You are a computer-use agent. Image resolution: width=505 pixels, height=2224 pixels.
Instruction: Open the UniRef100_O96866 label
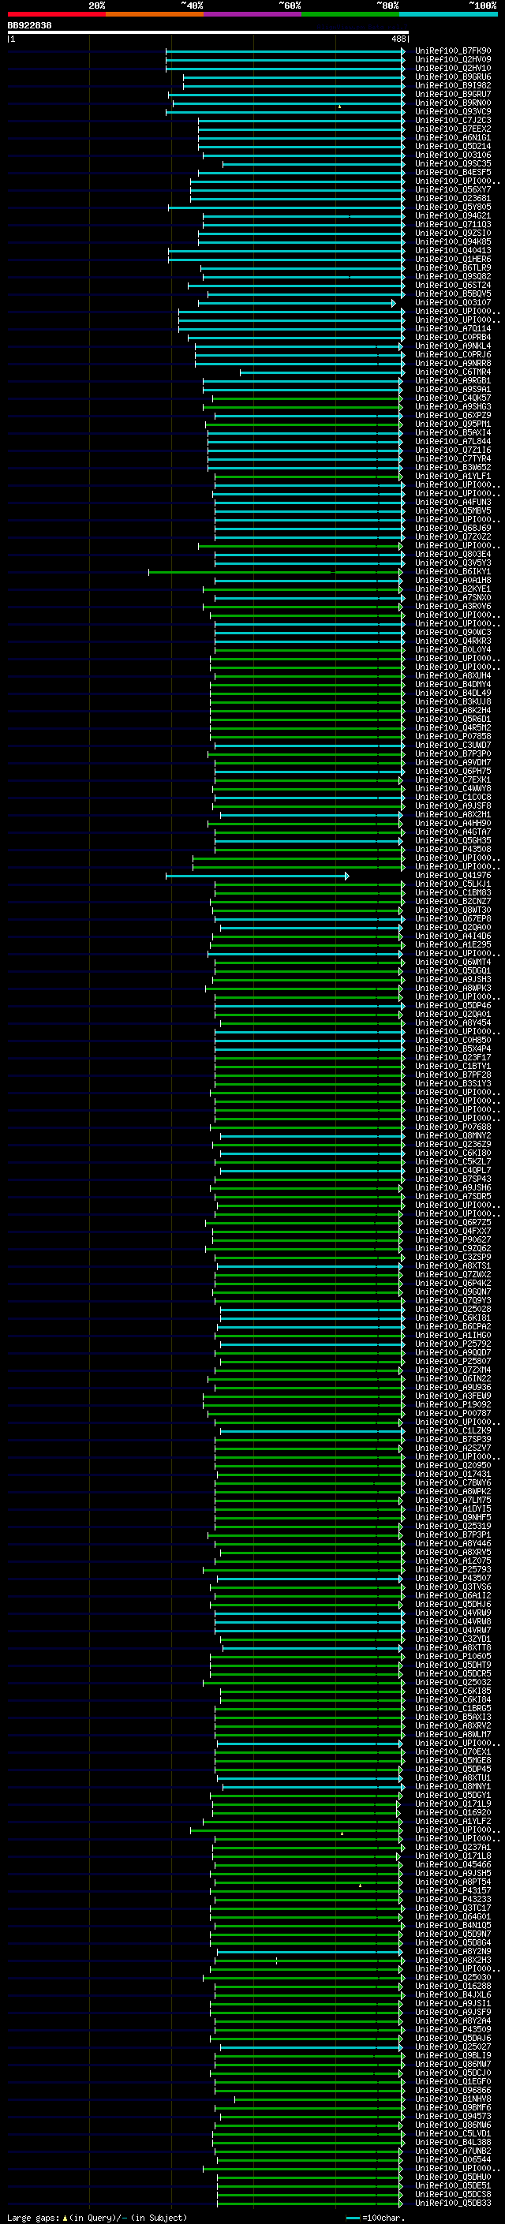(453, 2090)
